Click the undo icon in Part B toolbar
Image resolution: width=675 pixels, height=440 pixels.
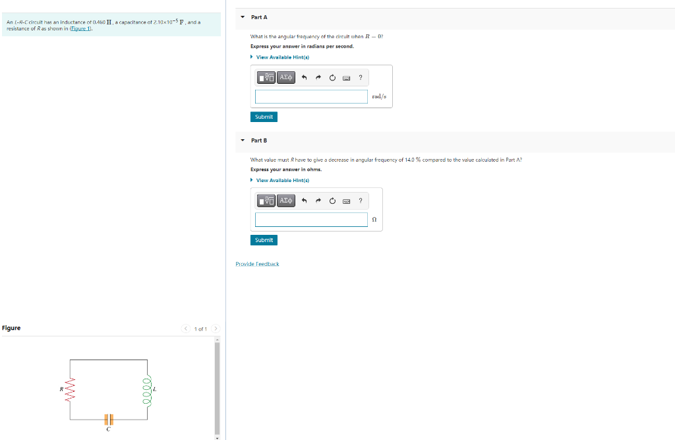303,201
